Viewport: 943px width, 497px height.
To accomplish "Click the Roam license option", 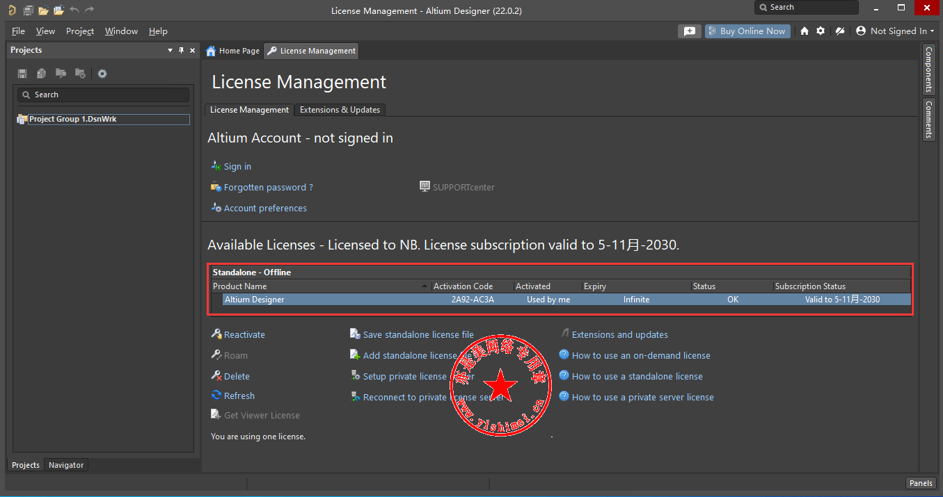I will pyautogui.click(x=235, y=356).
